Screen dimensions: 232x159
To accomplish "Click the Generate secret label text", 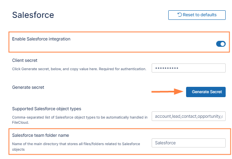I will point(28,87).
